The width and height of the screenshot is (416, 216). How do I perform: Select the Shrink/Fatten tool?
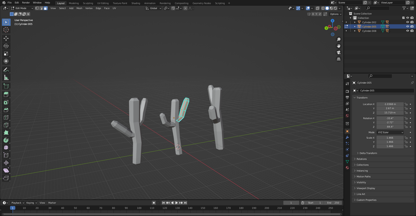coord(6,163)
